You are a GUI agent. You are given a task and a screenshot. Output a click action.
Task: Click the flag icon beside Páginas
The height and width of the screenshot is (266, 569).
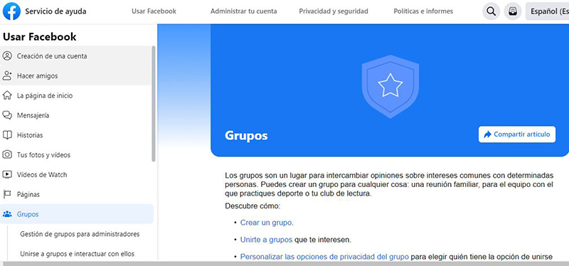[x=7, y=194]
